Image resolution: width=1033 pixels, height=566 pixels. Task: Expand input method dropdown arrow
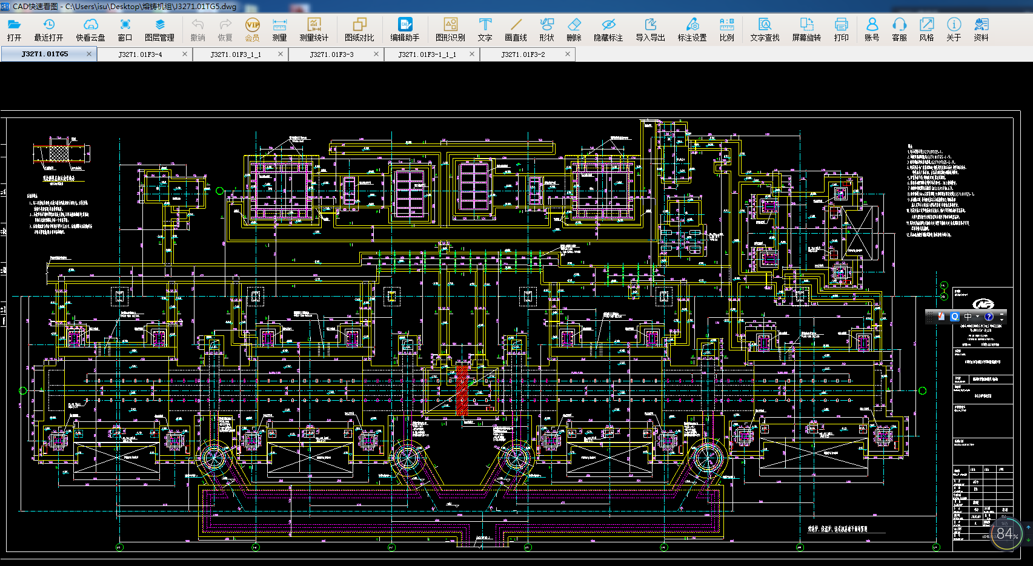click(x=977, y=317)
